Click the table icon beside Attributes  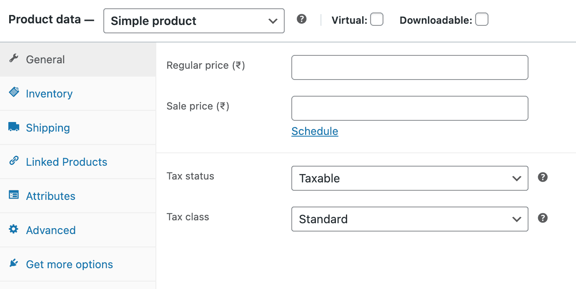click(x=14, y=195)
